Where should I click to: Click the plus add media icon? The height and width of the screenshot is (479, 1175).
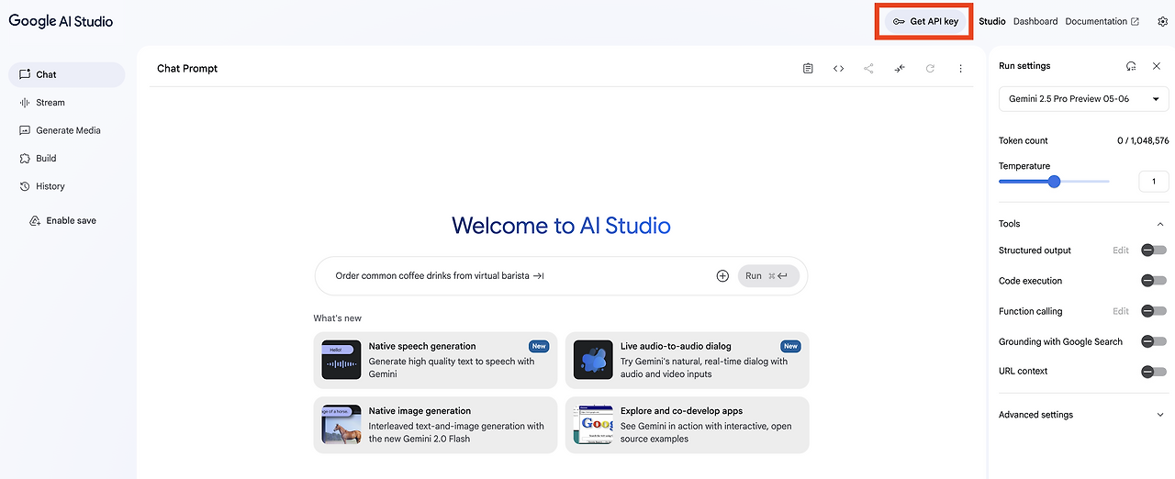tap(722, 275)
